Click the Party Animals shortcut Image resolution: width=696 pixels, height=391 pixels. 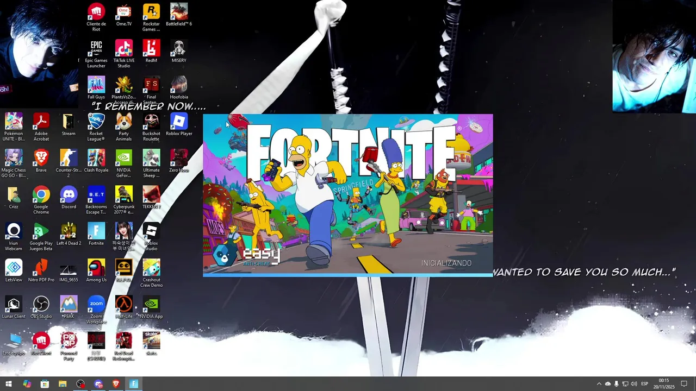coord(124,127)
